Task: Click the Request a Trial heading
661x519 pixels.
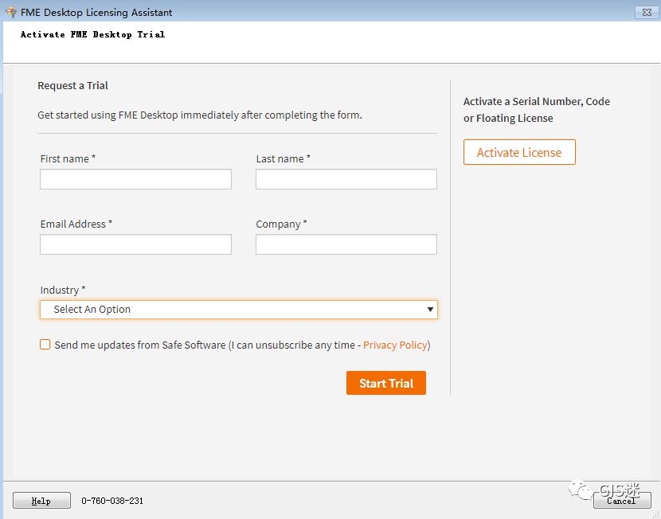Action: pos(72,86)
